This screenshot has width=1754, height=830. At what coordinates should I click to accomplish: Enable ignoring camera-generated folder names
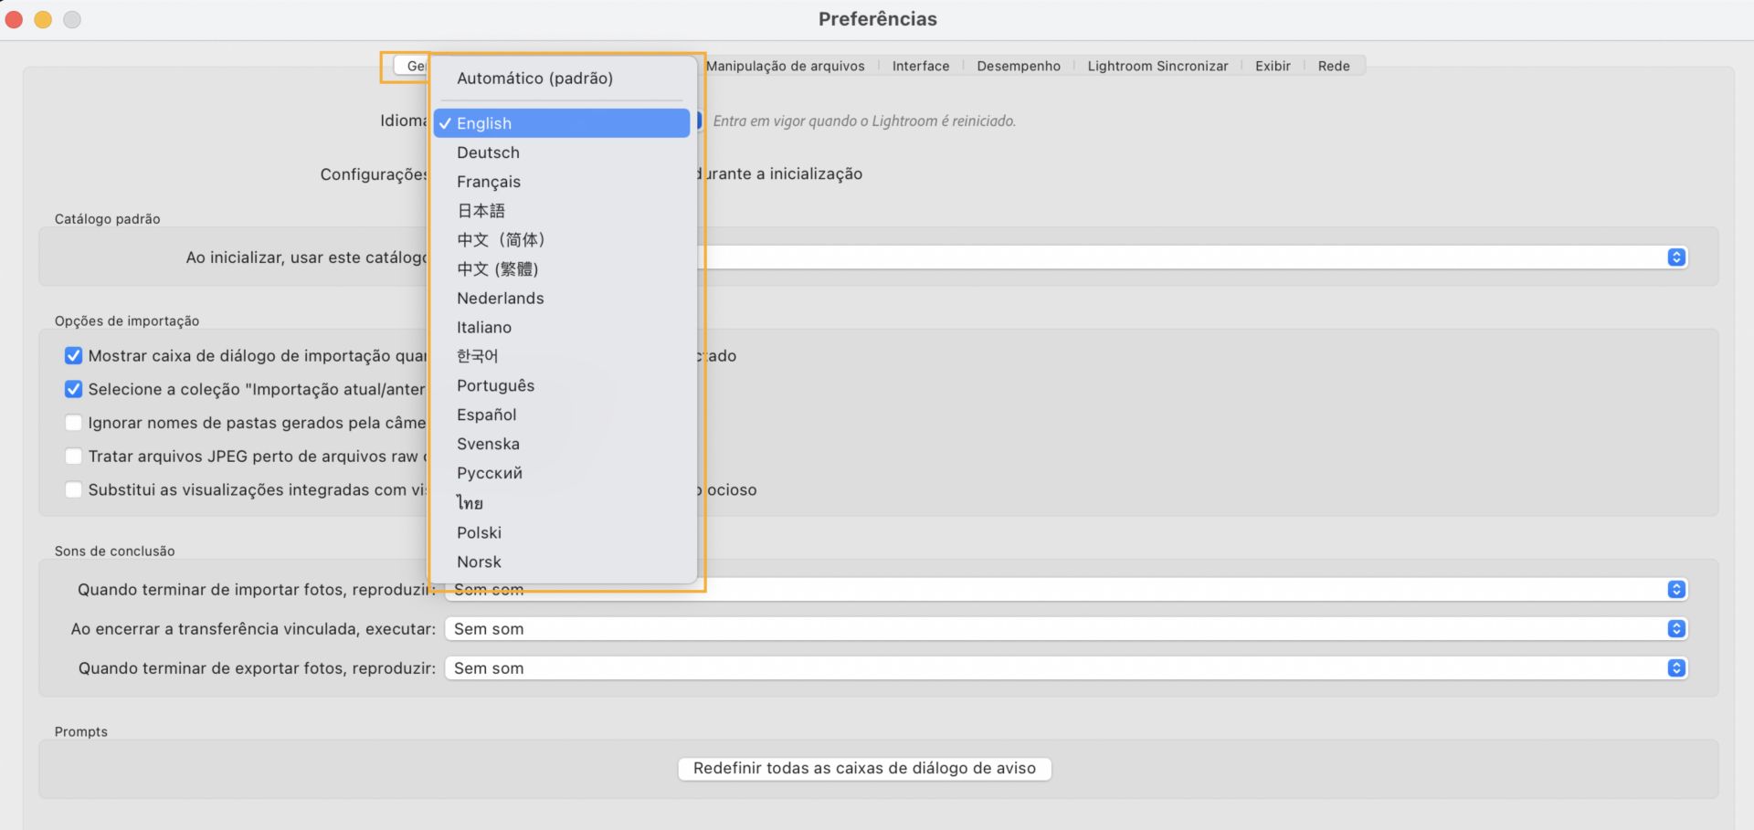click(73, 422)
